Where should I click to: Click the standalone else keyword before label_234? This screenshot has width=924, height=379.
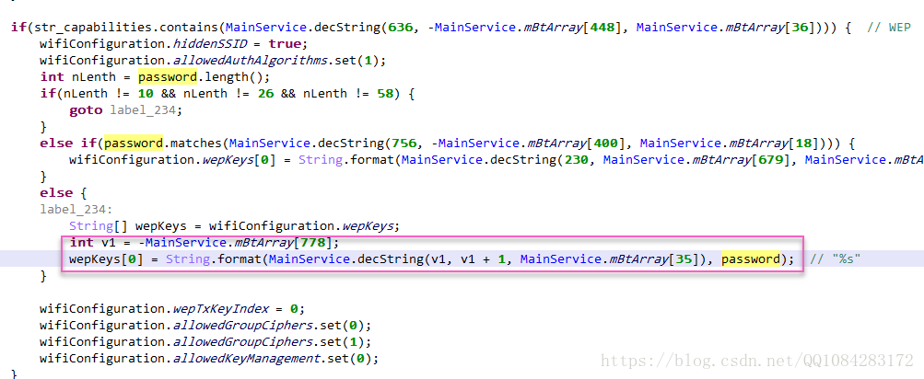pos(54,193)
